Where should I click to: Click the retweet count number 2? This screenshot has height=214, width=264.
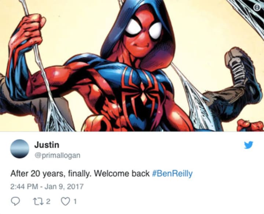tap(48, 202)
